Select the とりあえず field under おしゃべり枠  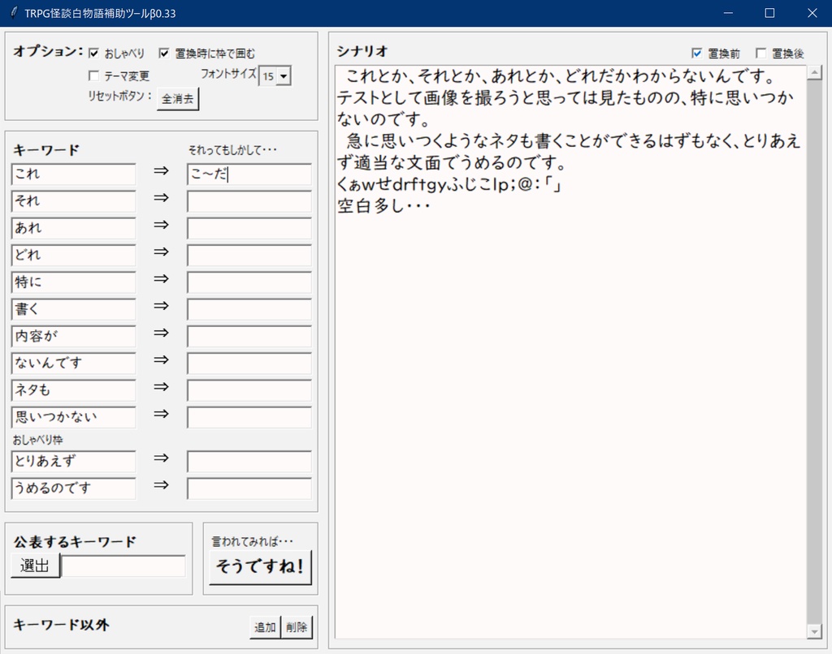point(72,461)
